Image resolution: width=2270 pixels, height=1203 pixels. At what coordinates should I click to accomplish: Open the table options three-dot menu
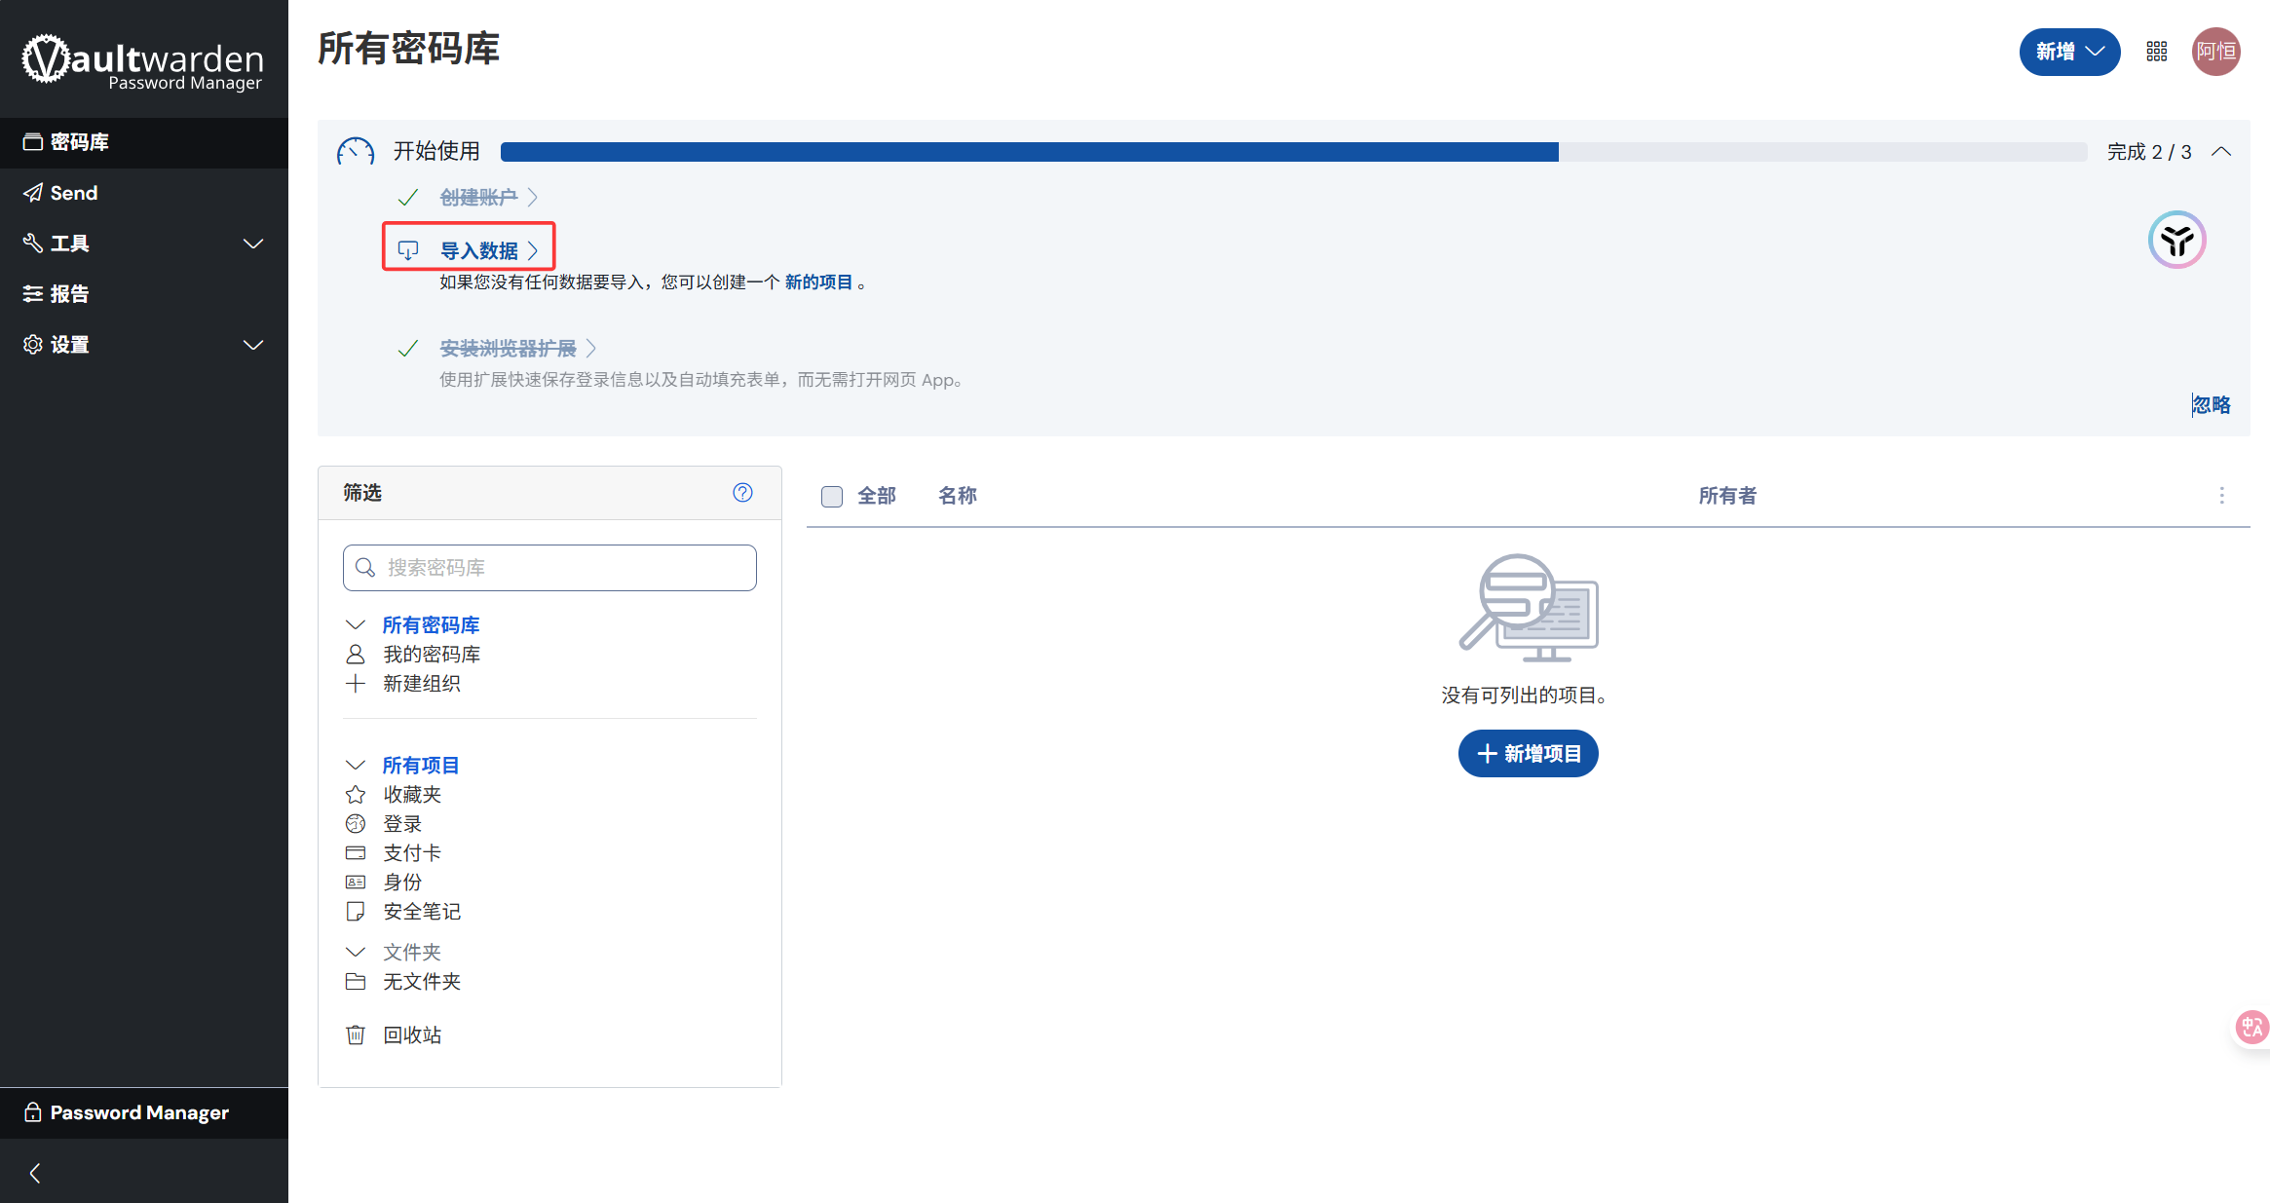2222,496
